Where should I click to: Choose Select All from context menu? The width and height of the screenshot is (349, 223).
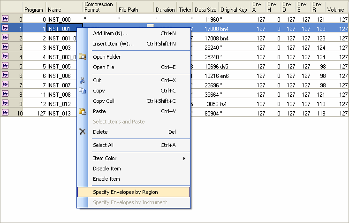103,145
